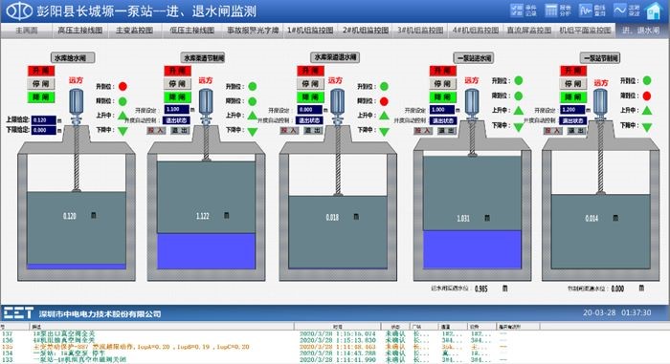Click the gate opening value 1.031
The width and height of the screenshot is (670, 364).
click(x=463, y=219)
